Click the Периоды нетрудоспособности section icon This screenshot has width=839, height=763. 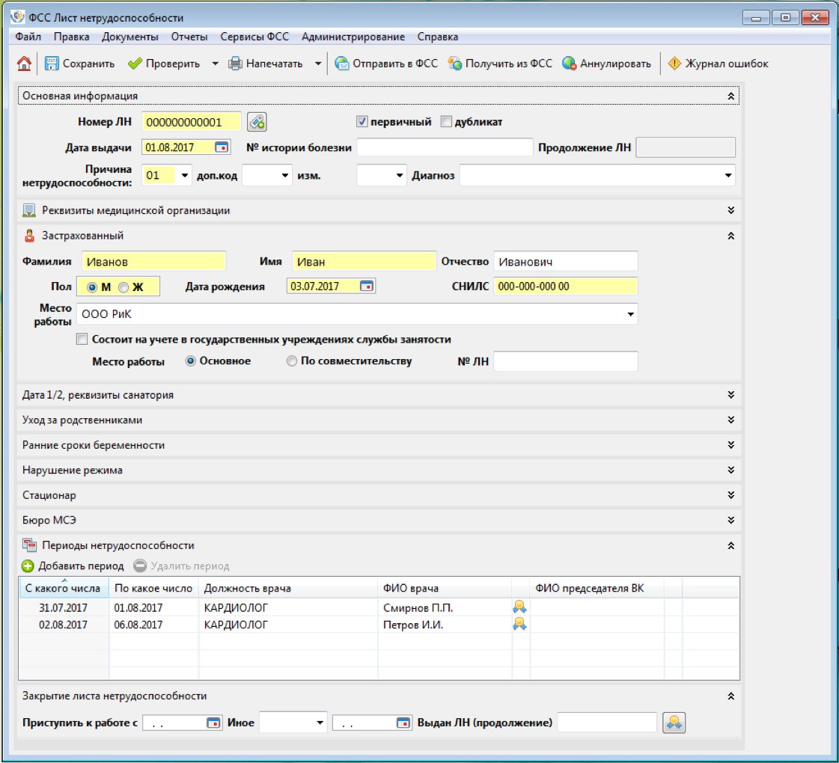tap(29, 545)
